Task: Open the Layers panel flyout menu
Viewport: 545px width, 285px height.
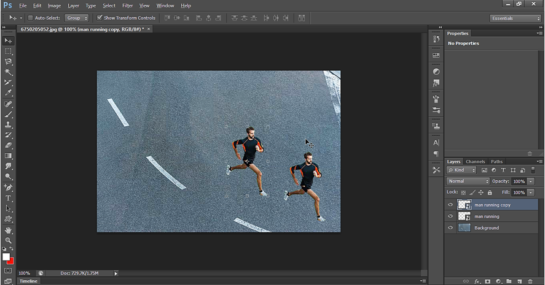Action: pos(539,162)
